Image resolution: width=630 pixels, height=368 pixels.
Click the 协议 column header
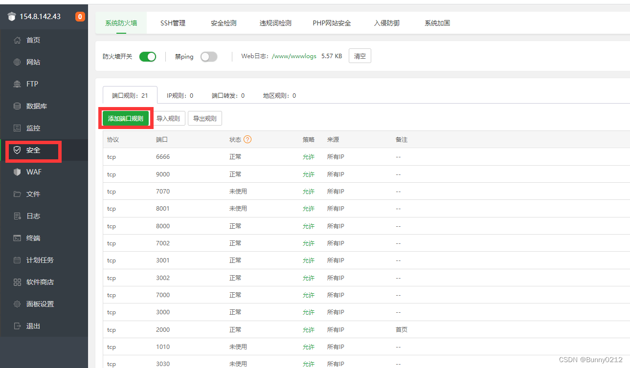point(113,139)
